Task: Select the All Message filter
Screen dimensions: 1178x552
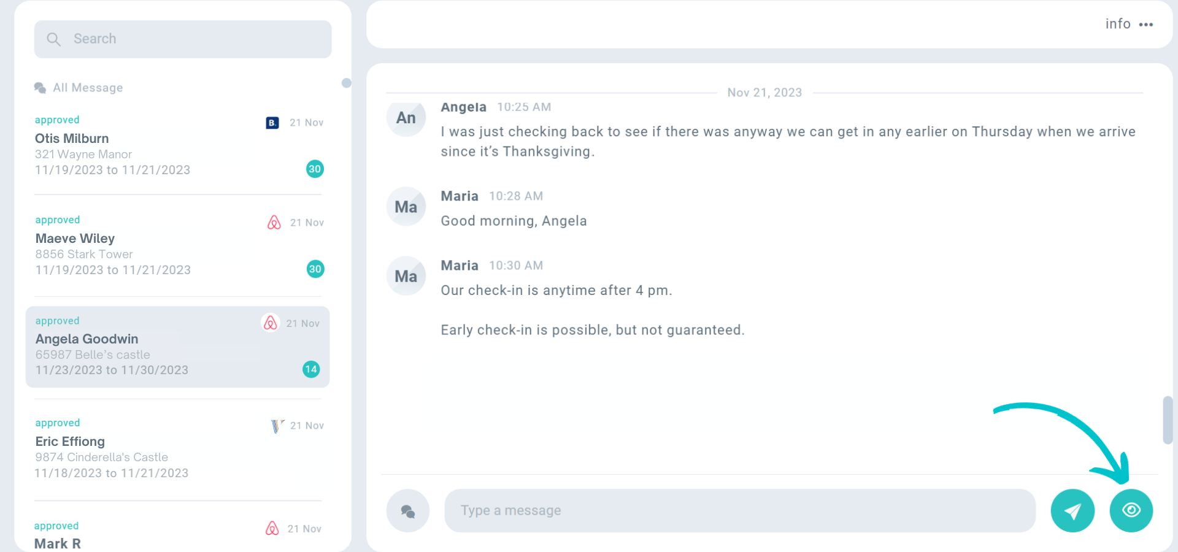Action: [x=87, y=88]
